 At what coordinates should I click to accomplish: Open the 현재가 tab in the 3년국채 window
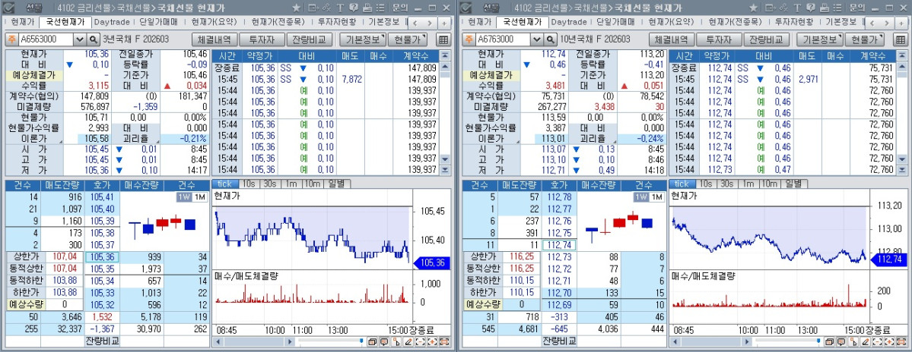pyautogui.click(x=23, y=22)
